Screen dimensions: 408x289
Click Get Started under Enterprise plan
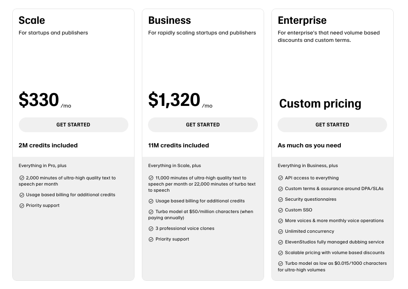click(x=332, y=124)
